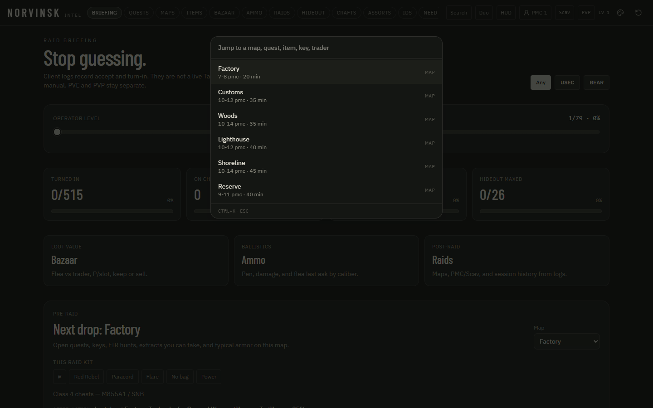Open the Map dropdown showing Factory

point(567,341)
